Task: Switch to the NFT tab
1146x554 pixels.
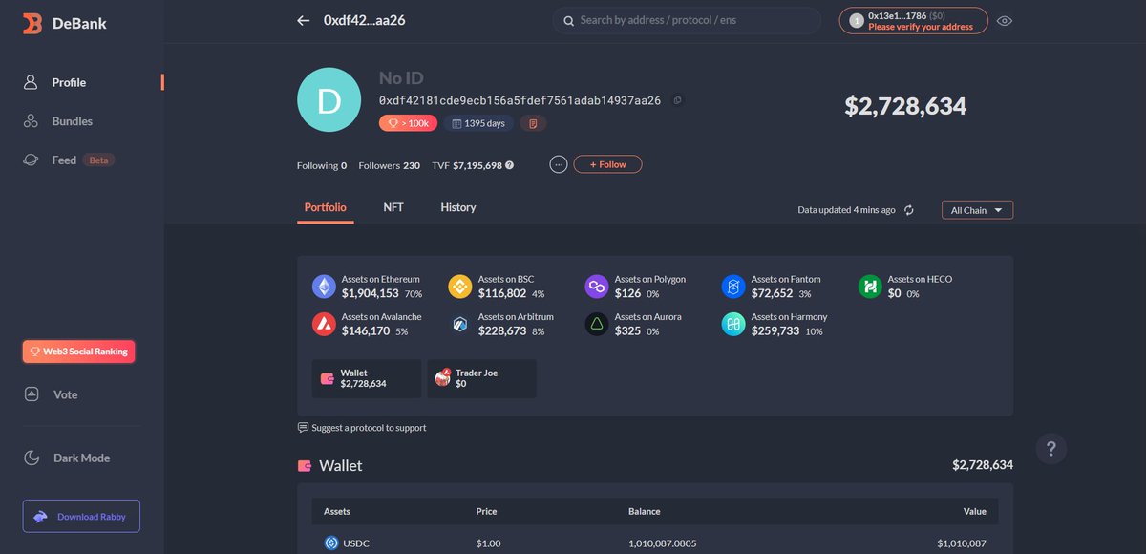Action: tap(393, 208)
